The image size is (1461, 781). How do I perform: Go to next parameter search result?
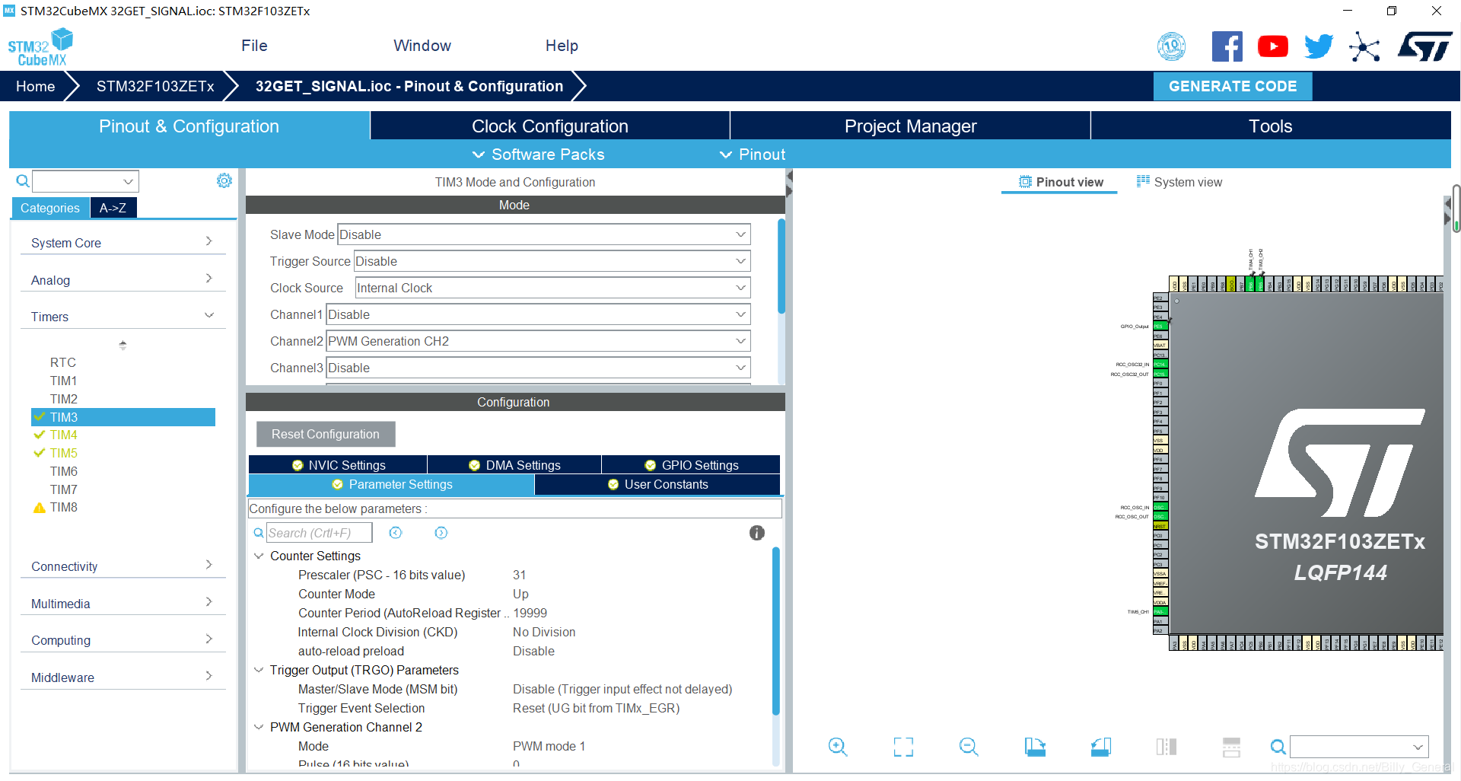[441, 533]
